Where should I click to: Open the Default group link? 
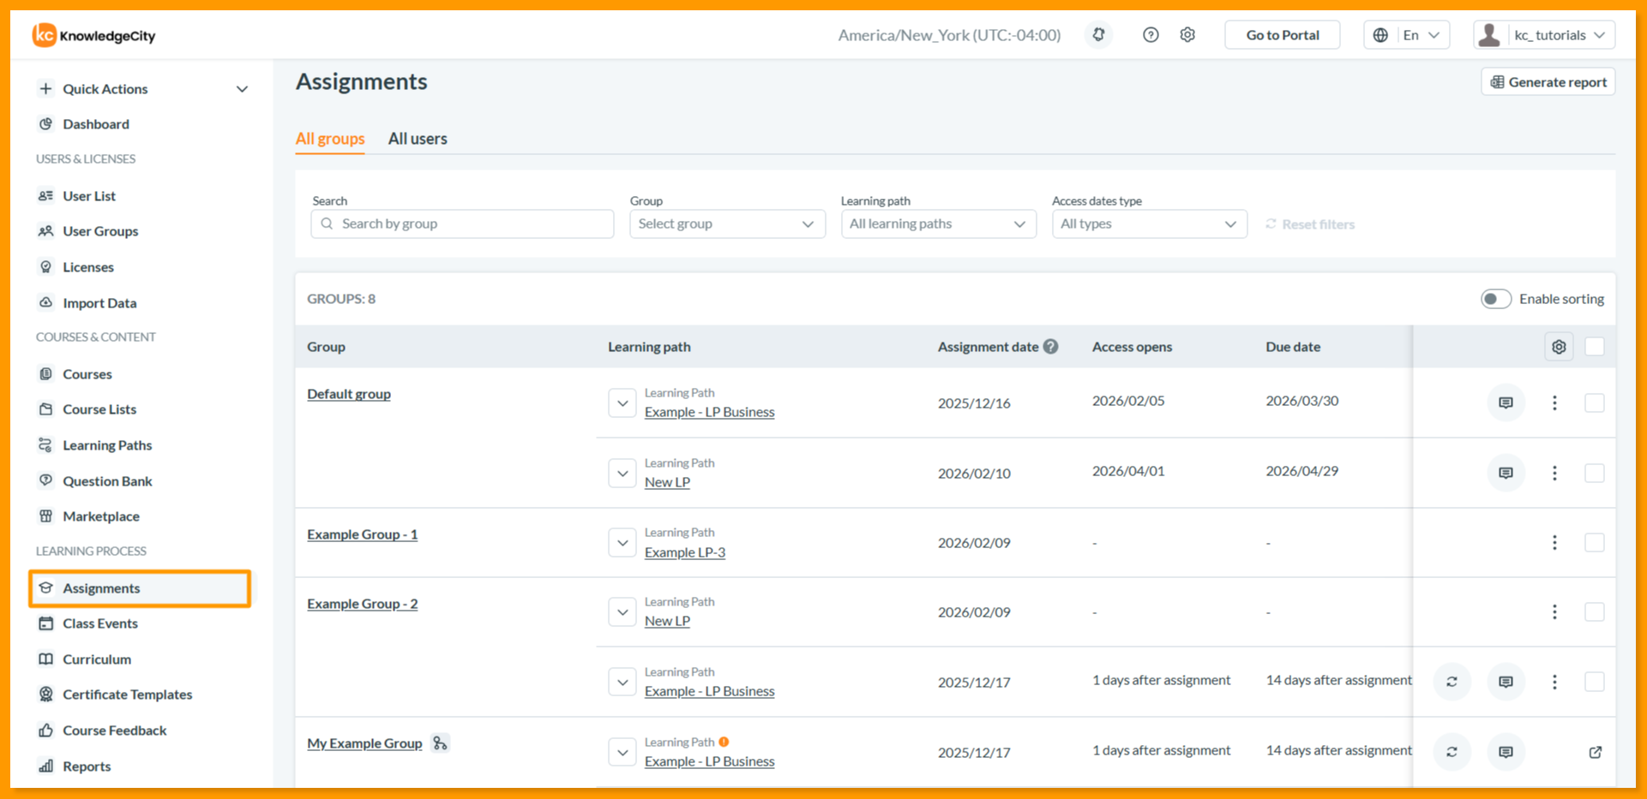pyautogui.click(x=349, y=394)
